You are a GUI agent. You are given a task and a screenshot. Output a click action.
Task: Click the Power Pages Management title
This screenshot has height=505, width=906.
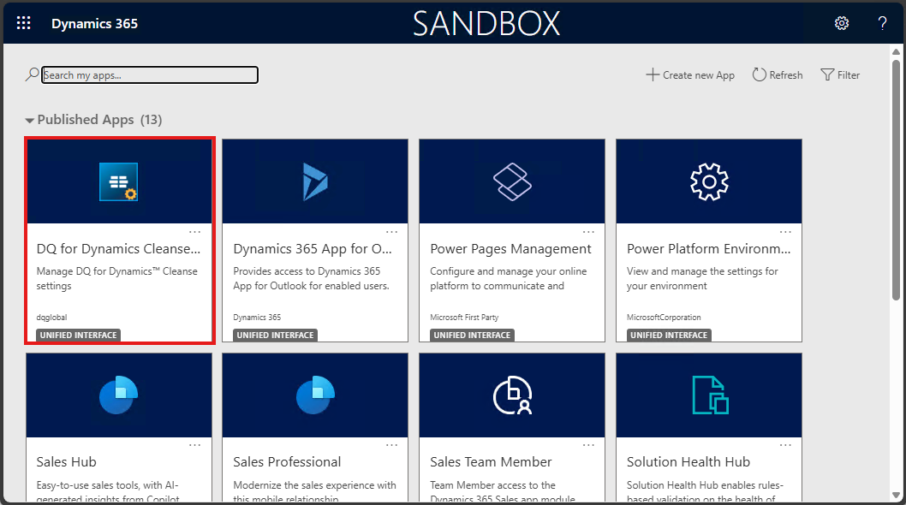click(x=510, y=249)
